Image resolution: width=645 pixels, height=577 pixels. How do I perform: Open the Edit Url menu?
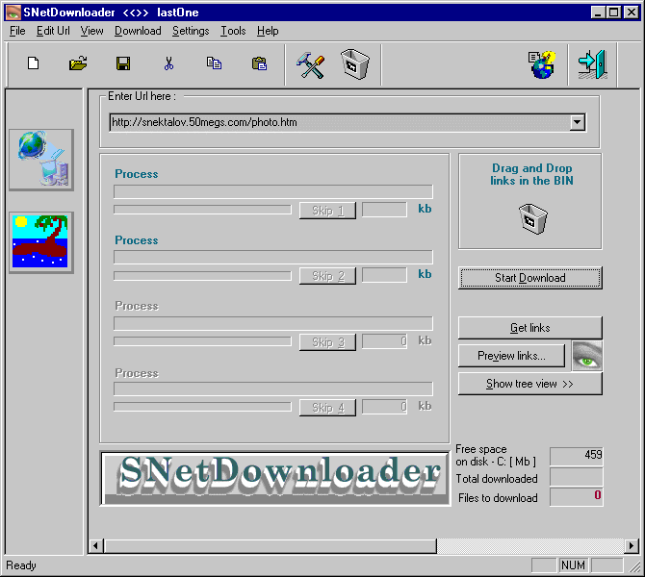tap(53, 31)
